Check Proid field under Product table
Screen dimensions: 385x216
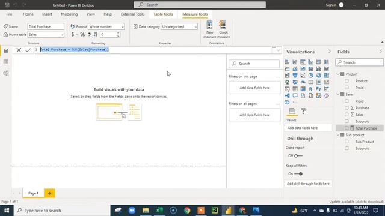click(346, 88)
